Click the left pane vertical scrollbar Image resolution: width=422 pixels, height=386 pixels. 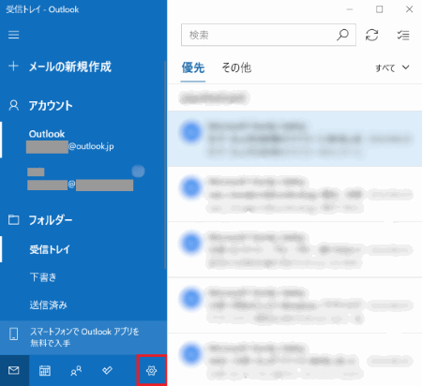165,165
